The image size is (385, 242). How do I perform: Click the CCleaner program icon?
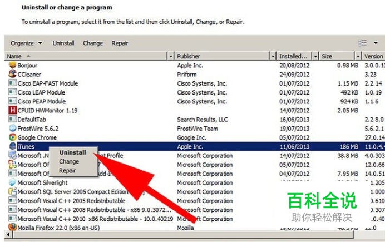[12, 74]
